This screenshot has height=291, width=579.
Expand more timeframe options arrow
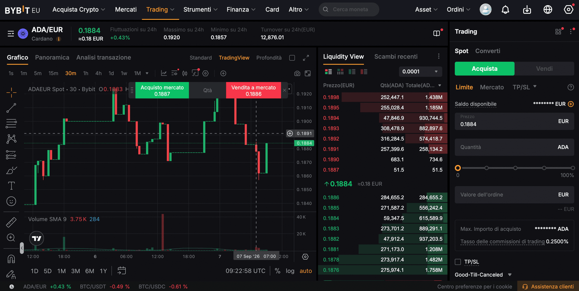147,73
